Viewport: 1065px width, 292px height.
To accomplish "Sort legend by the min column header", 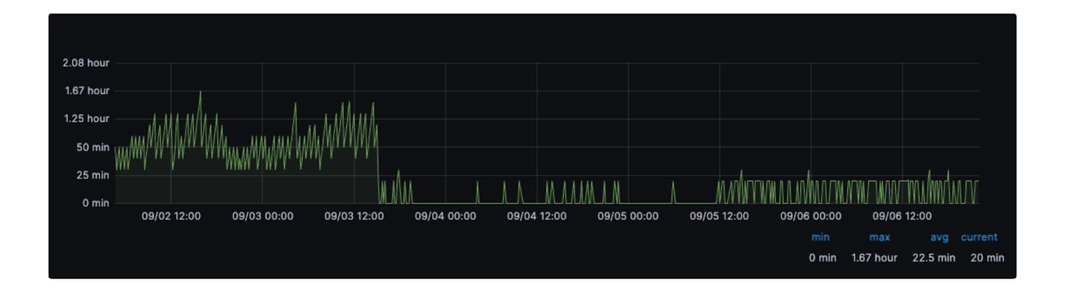I will point(820,237).
